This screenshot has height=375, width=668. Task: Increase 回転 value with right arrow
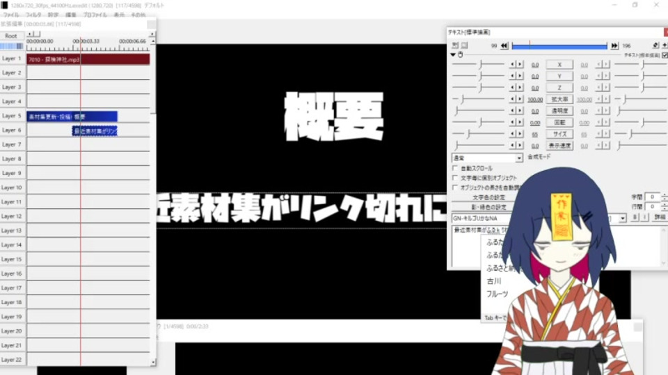point(519,122)
